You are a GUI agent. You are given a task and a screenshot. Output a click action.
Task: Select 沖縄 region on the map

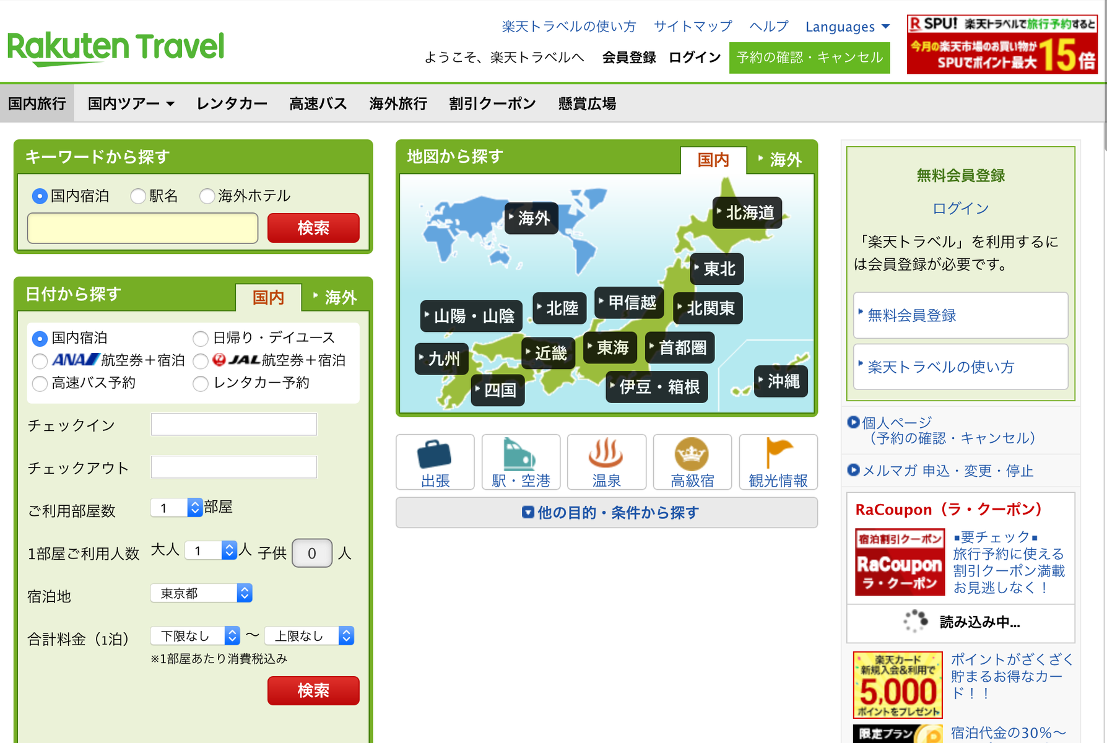[781, 381]
